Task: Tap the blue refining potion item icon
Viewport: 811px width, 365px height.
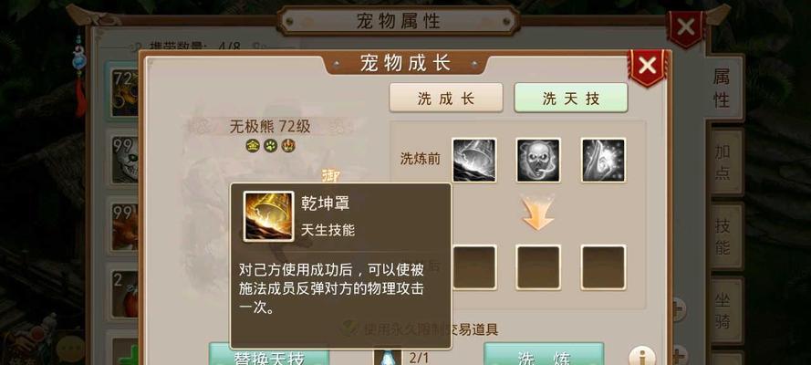Action: 387,357
